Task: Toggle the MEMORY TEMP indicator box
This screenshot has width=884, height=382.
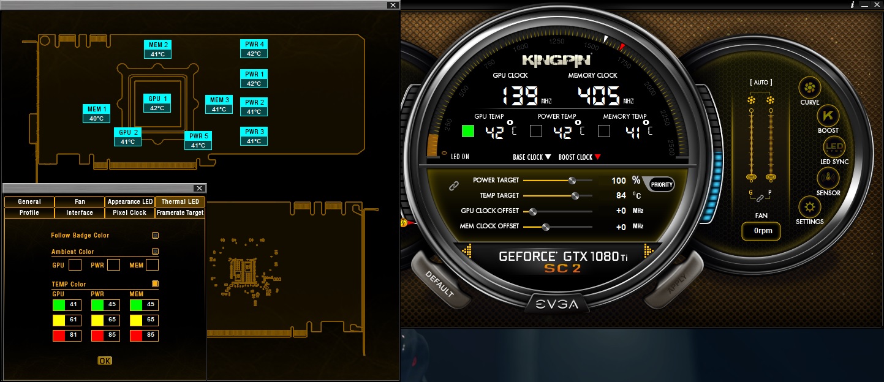Action: [x=604, y=131]
